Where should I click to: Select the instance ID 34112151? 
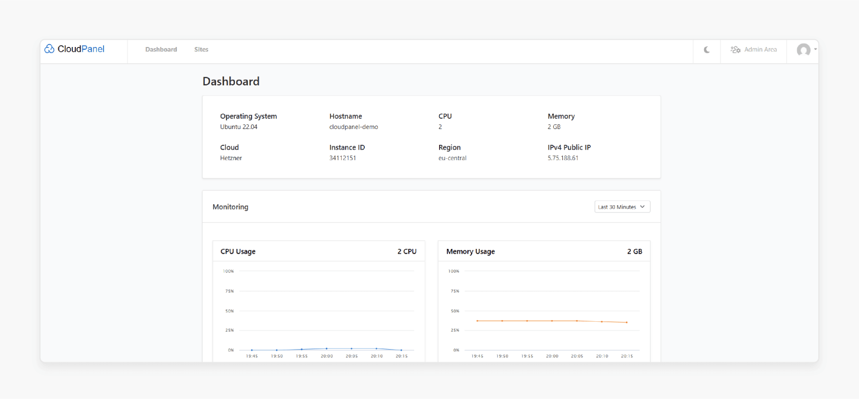point(343,158)
